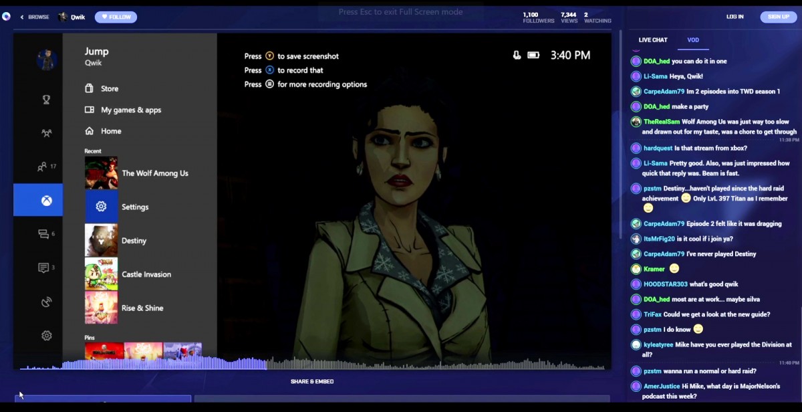The width and height of the screenshot is (802, 412).
Task: Click username "TheRealSam" in chat
Action: 661,122
